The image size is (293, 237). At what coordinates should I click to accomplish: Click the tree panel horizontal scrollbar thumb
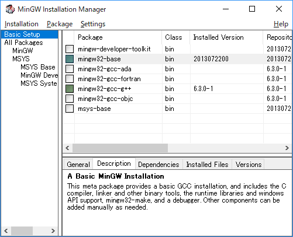pos(22,231)
